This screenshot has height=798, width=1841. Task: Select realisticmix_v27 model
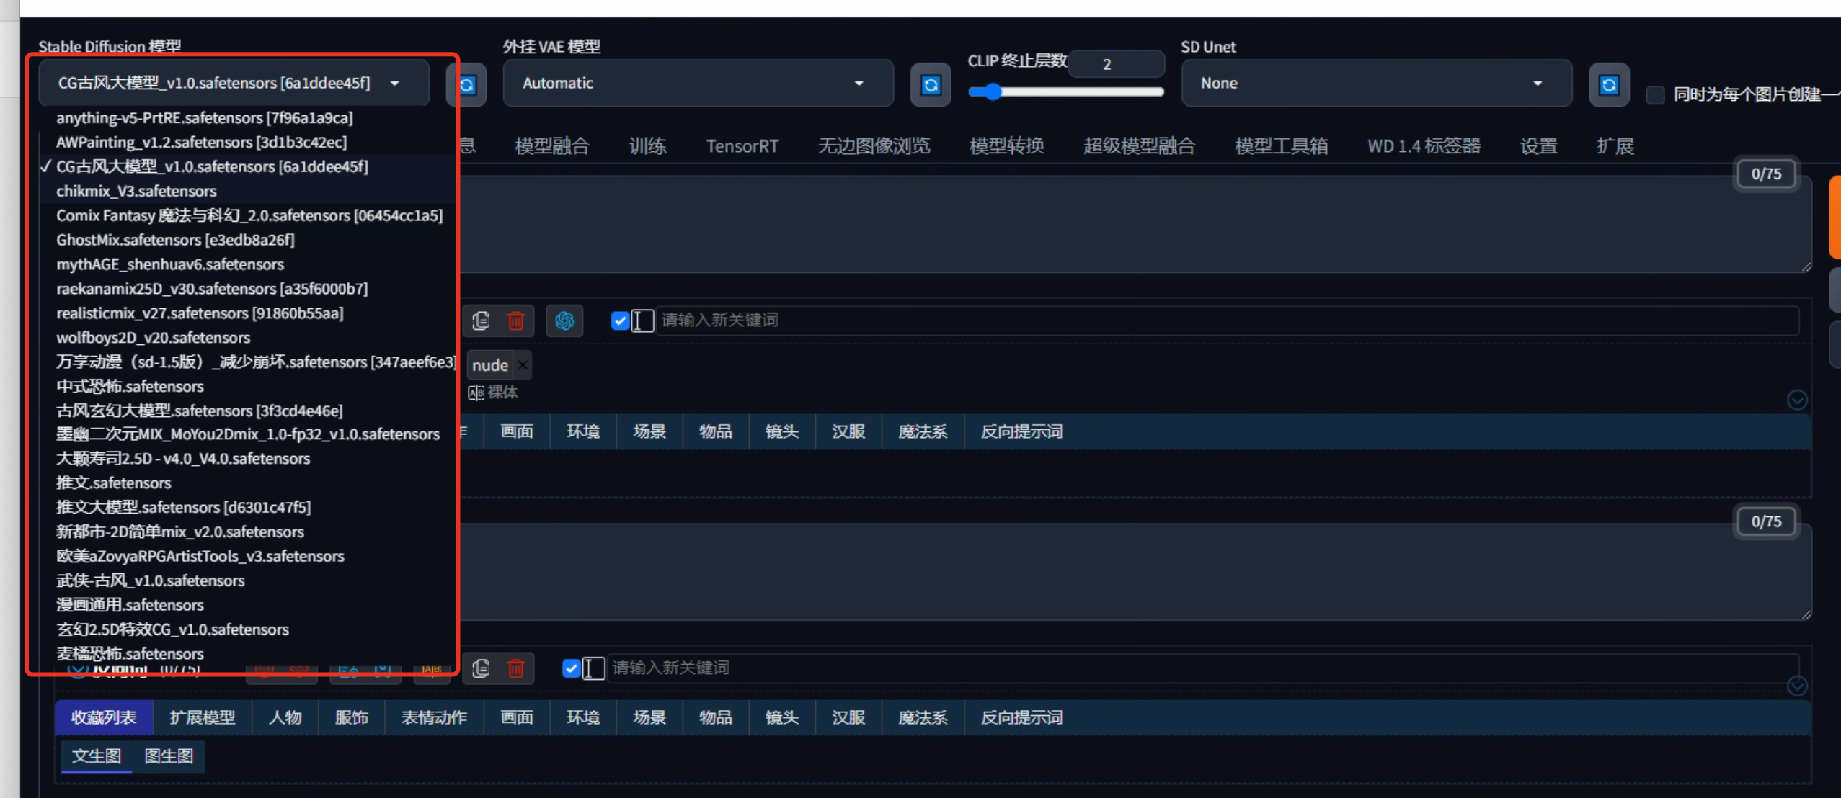point(248,313)
